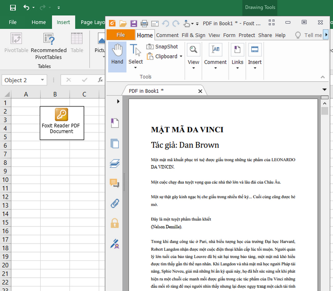Open the Name Box dropdown arrow

(x=42, y=80)
